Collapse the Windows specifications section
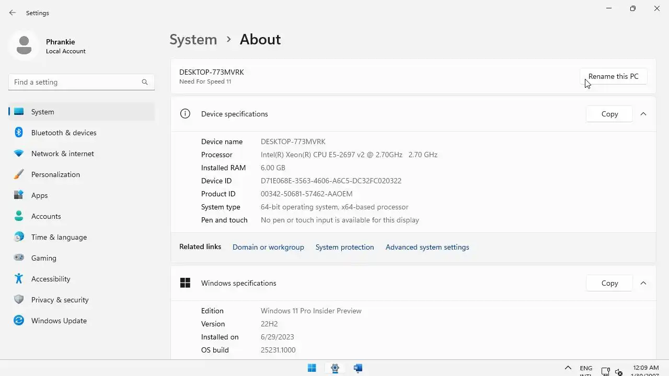Image resolution: width=669 pixels, height=376 pixels. [643, 283]
